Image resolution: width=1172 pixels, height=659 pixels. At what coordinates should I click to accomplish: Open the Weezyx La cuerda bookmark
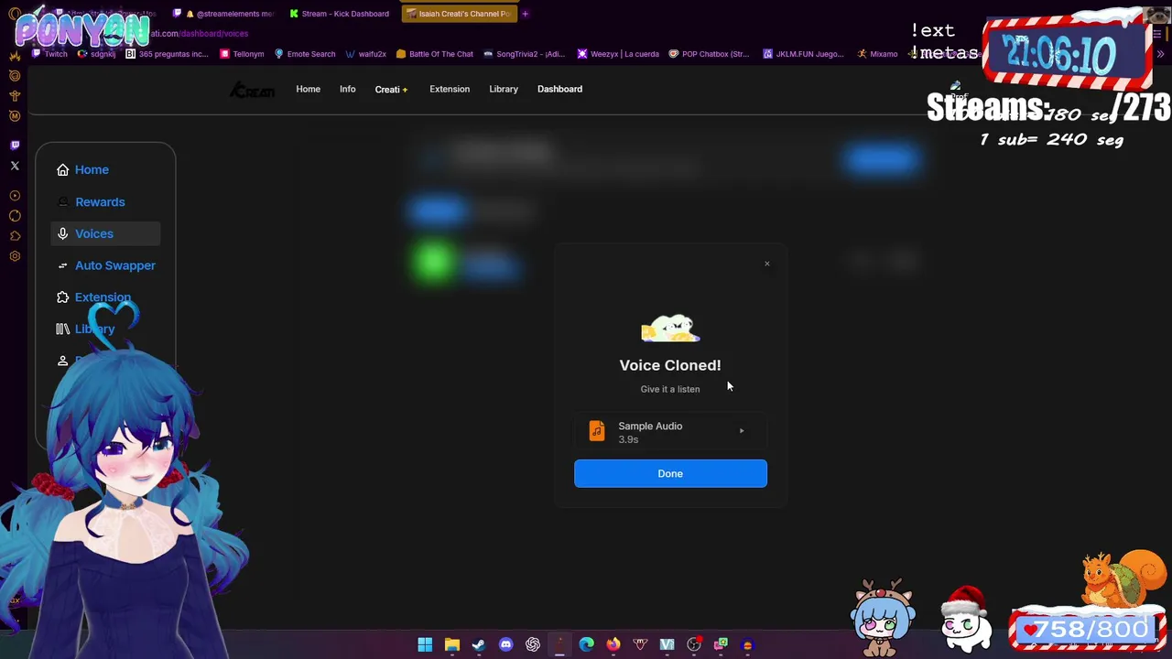pos(618,54)
